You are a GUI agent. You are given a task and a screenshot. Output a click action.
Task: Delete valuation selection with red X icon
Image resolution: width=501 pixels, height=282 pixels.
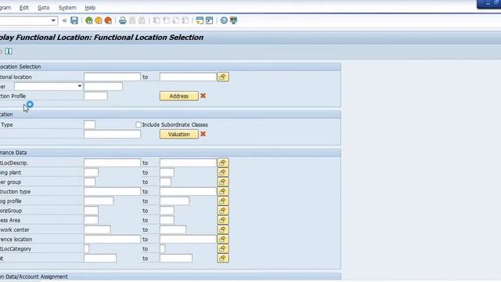[x=203, y=134]
